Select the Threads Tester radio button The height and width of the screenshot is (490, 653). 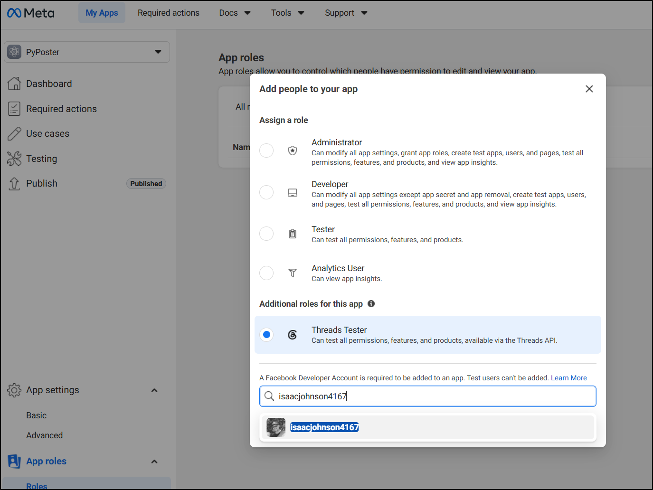tap(266, 335)
